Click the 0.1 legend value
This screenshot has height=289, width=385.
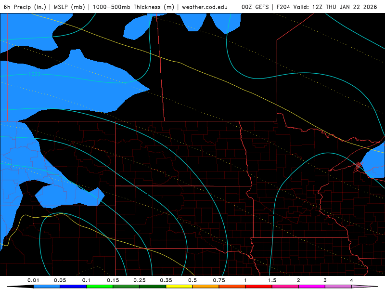coord(86,280)
